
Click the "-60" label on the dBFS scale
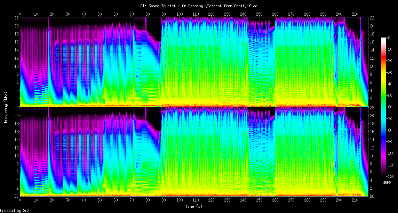[x=389, y=107]
